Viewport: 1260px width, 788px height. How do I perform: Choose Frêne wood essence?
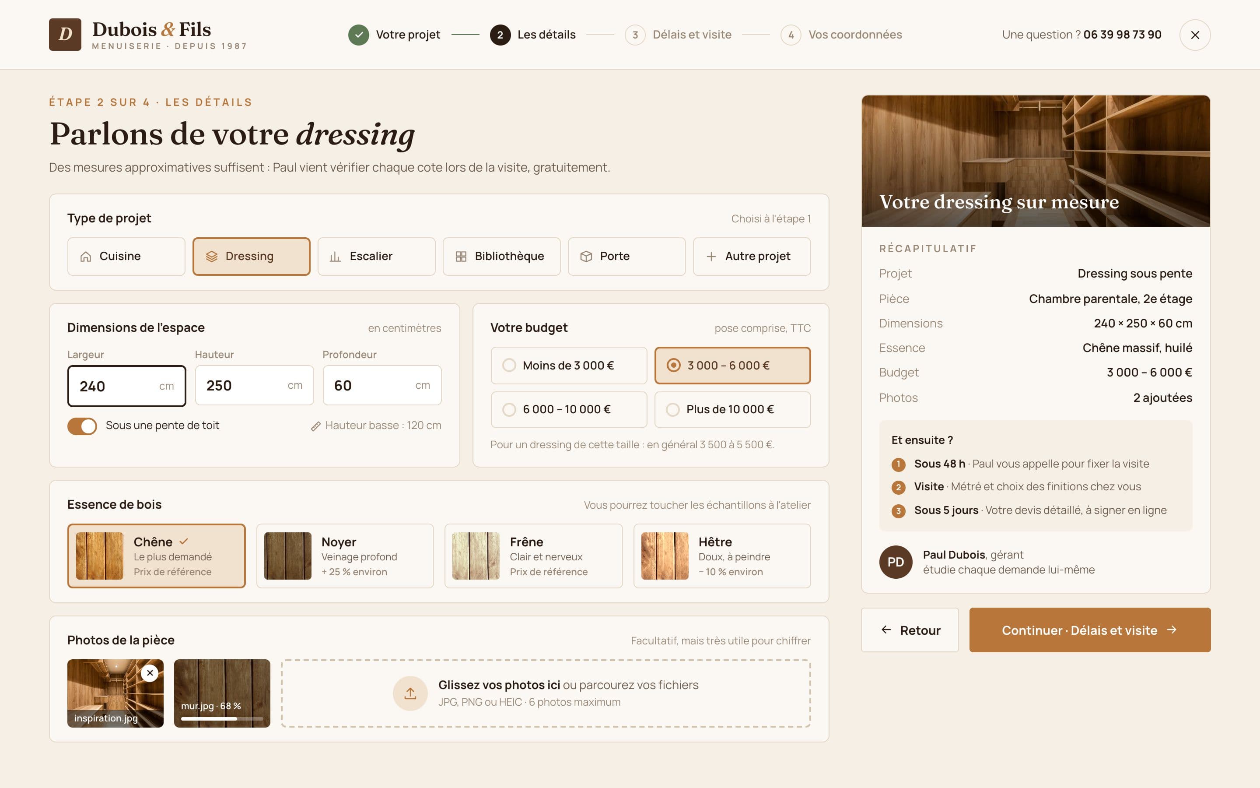tap(533, 556)
